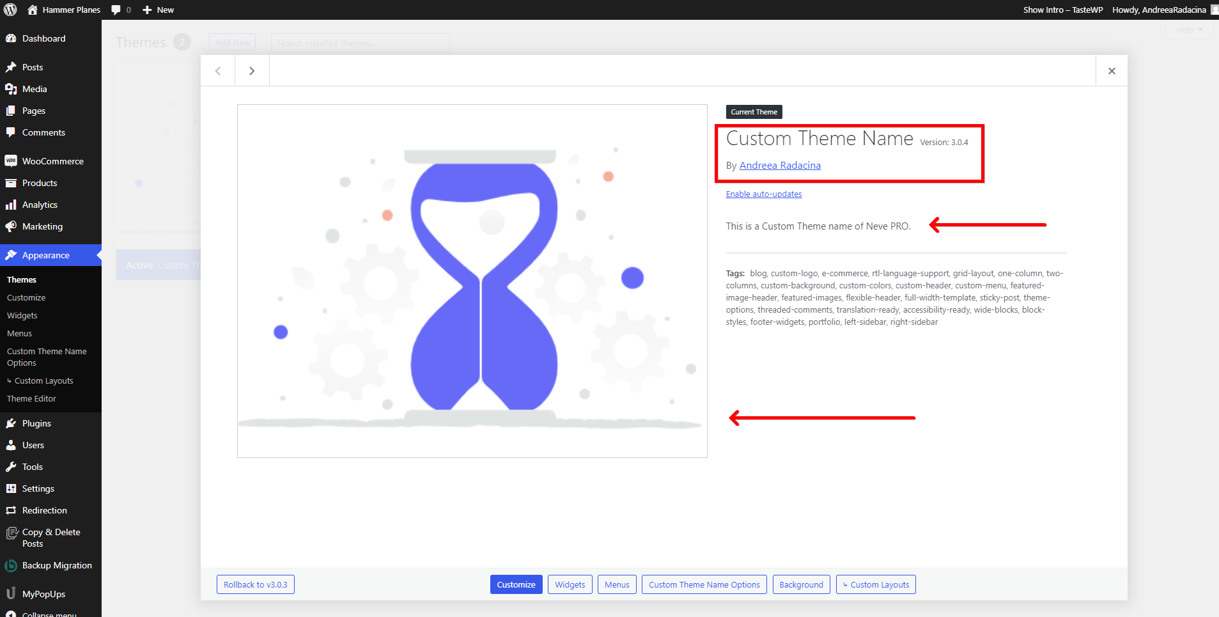Select the Marketing megaphone icon

pos(12,226)
